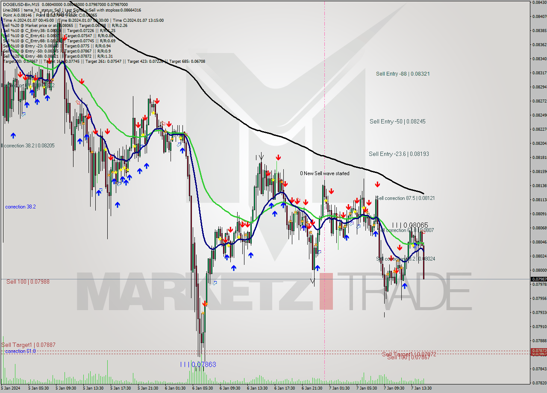Click the current price tag 0.07987 on price axis
This screenshot has width=547, height=393.
point(538,279)
